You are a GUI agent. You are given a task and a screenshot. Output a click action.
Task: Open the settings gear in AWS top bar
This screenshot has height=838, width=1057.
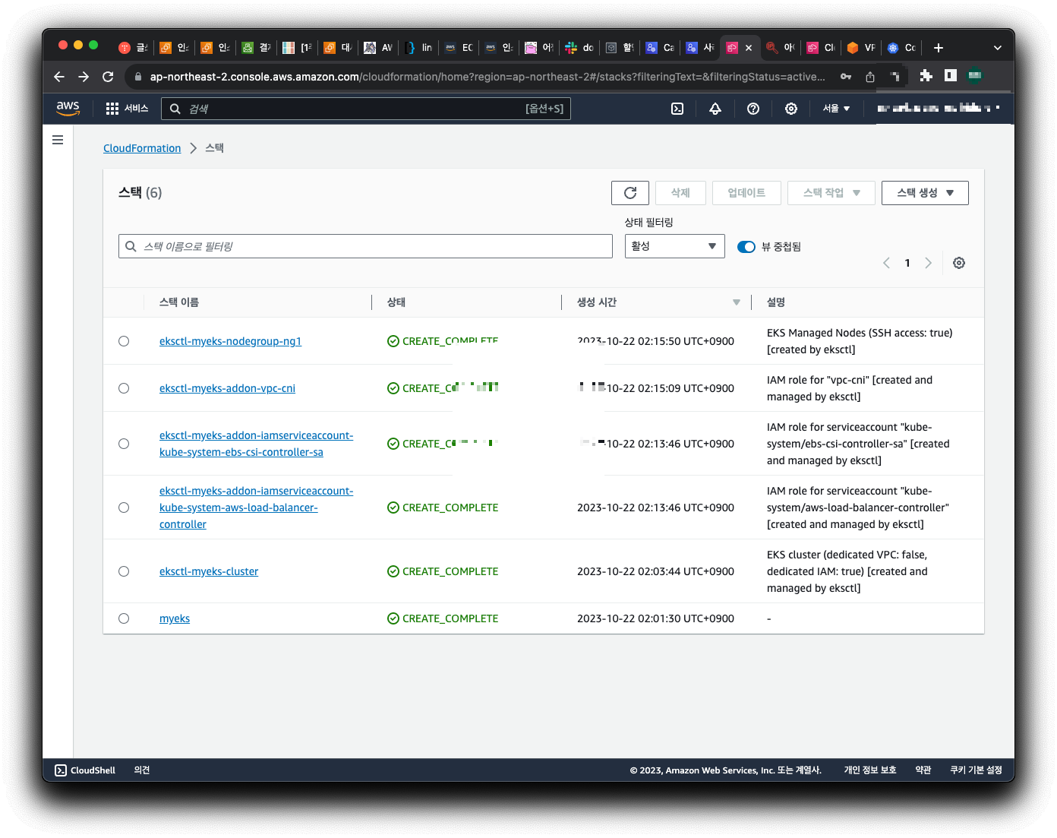pyautogui.click(x=791, y=109)
